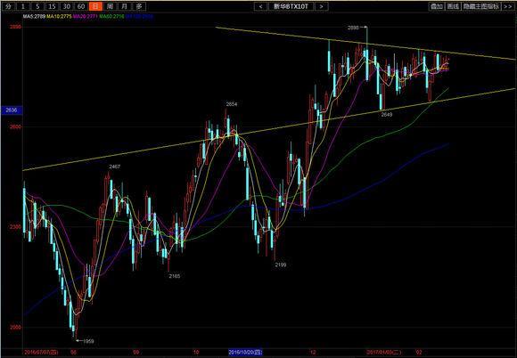Choose the 30-minute chart period

tap(67, 6)
